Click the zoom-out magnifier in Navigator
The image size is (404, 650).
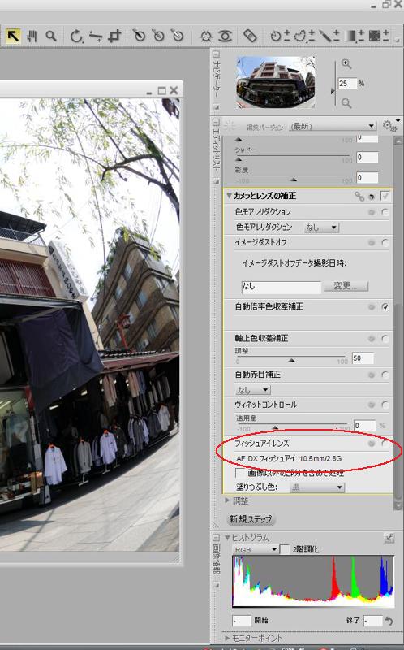tap(346, 103)
